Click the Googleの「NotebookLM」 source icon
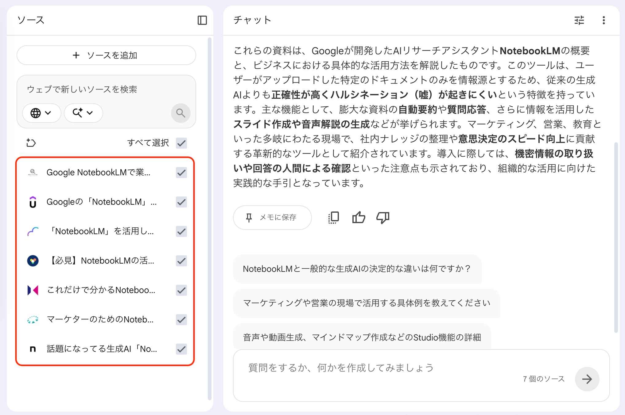Image resolution: width=625 pixels, height=415 pixels. coord(33,202)
